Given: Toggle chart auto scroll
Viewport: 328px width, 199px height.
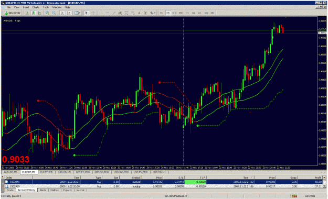Looking at the screenshot, I should [62, 13].
